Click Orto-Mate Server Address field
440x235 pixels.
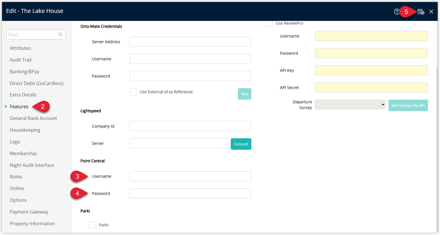coord(190,42)
